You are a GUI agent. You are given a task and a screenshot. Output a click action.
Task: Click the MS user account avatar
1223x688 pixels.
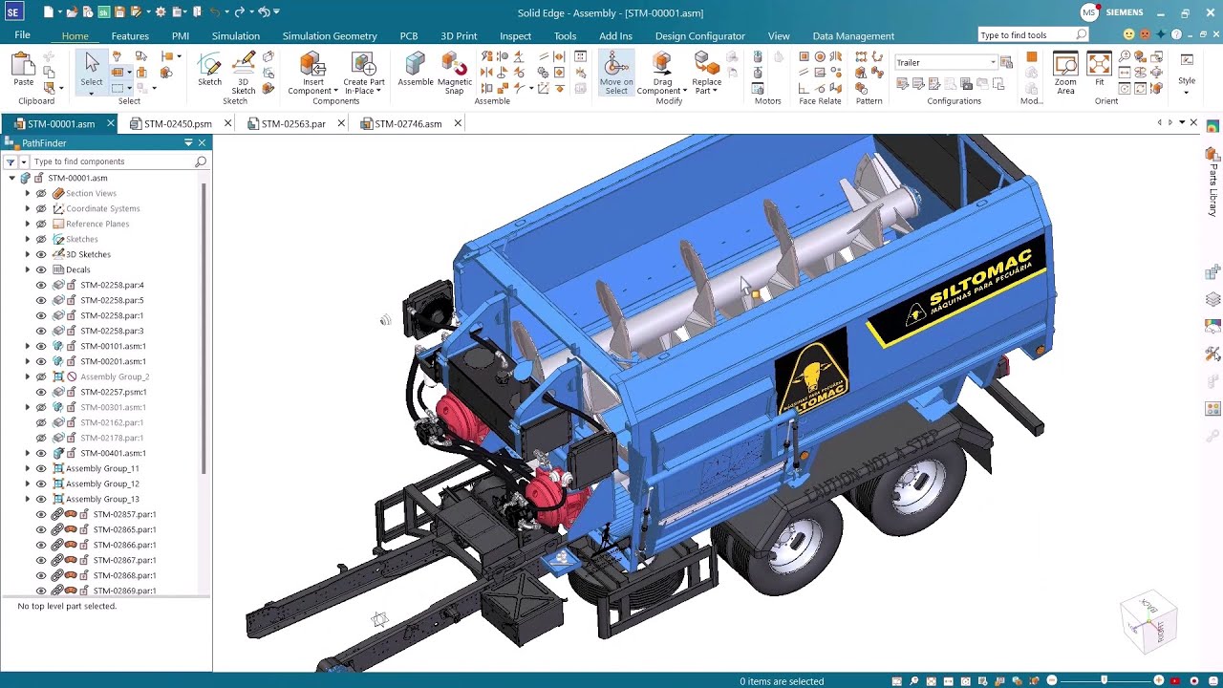coord(1089,12)
